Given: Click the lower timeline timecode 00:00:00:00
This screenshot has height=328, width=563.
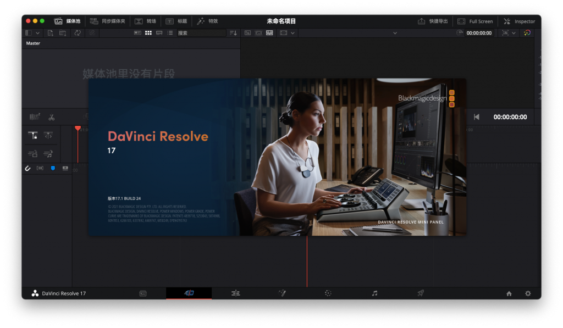Looking at the screenshot, I should [510, 117].
